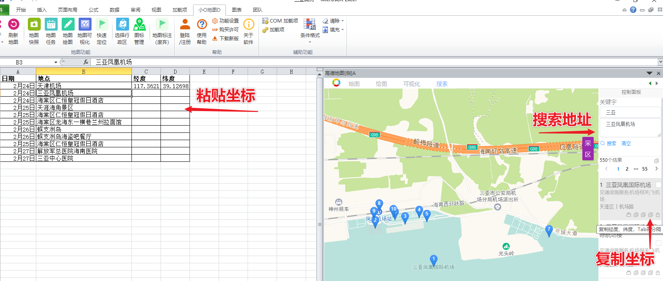Image resolution: width=663 pixels, height=281 pixels.
Task: Click map marker number 7
Action: [548, 231]
